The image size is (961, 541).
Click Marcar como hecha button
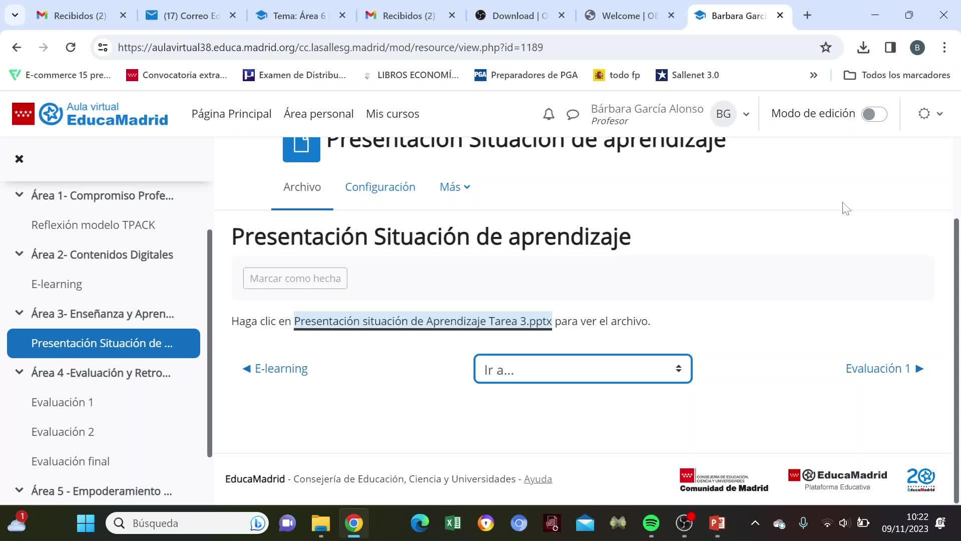(x=295, y=279)
